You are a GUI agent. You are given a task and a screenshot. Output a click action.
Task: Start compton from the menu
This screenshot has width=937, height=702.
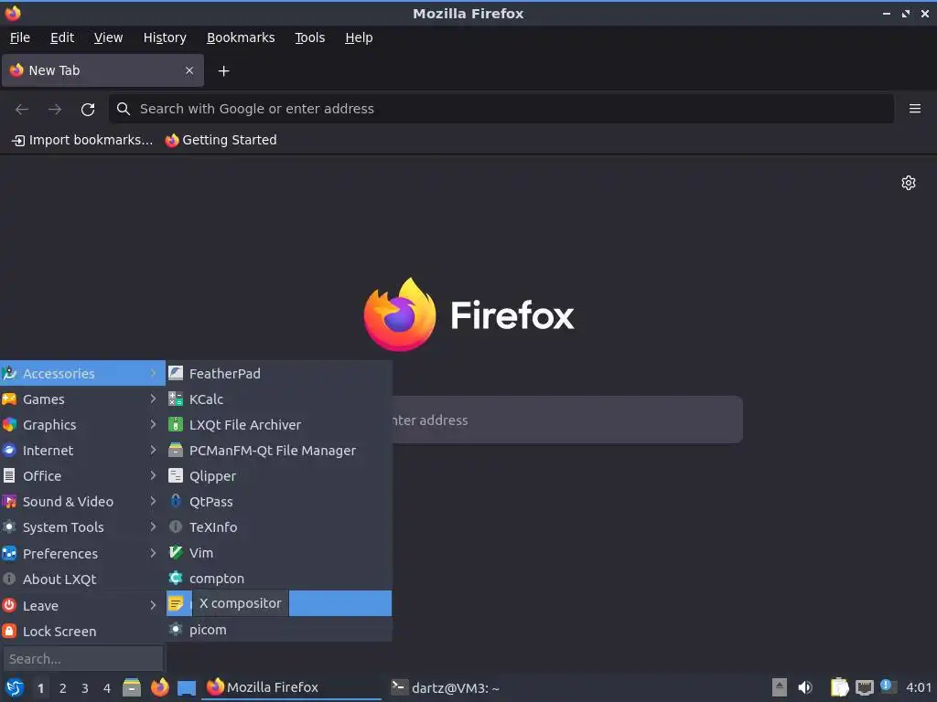(x=279, y=579)
